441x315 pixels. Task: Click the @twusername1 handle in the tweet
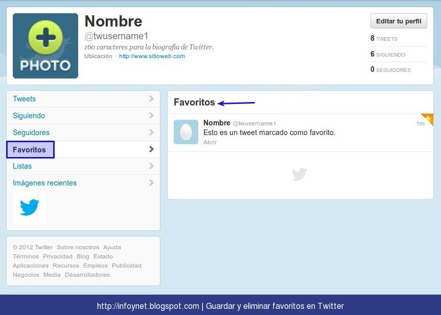click(254, 123)
